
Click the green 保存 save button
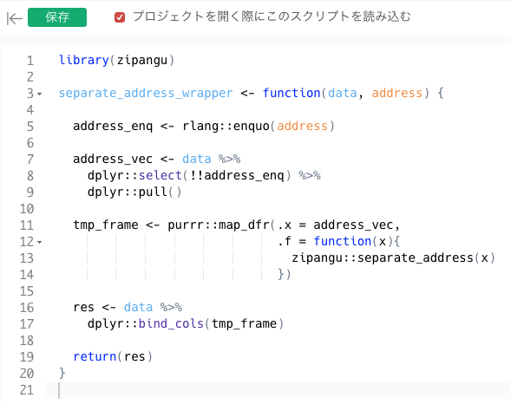57,17
